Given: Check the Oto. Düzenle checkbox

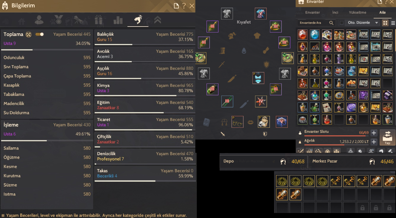Looking at the screenshot, I should pos(342,23).
